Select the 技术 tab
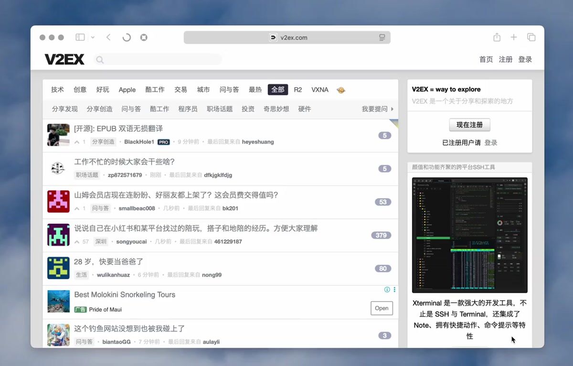The height and width of the screenshot is (366, 573). tap(57, 89)
